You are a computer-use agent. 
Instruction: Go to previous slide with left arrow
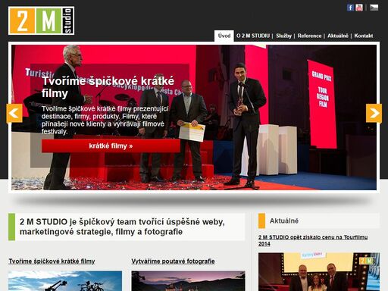(14, 113)
